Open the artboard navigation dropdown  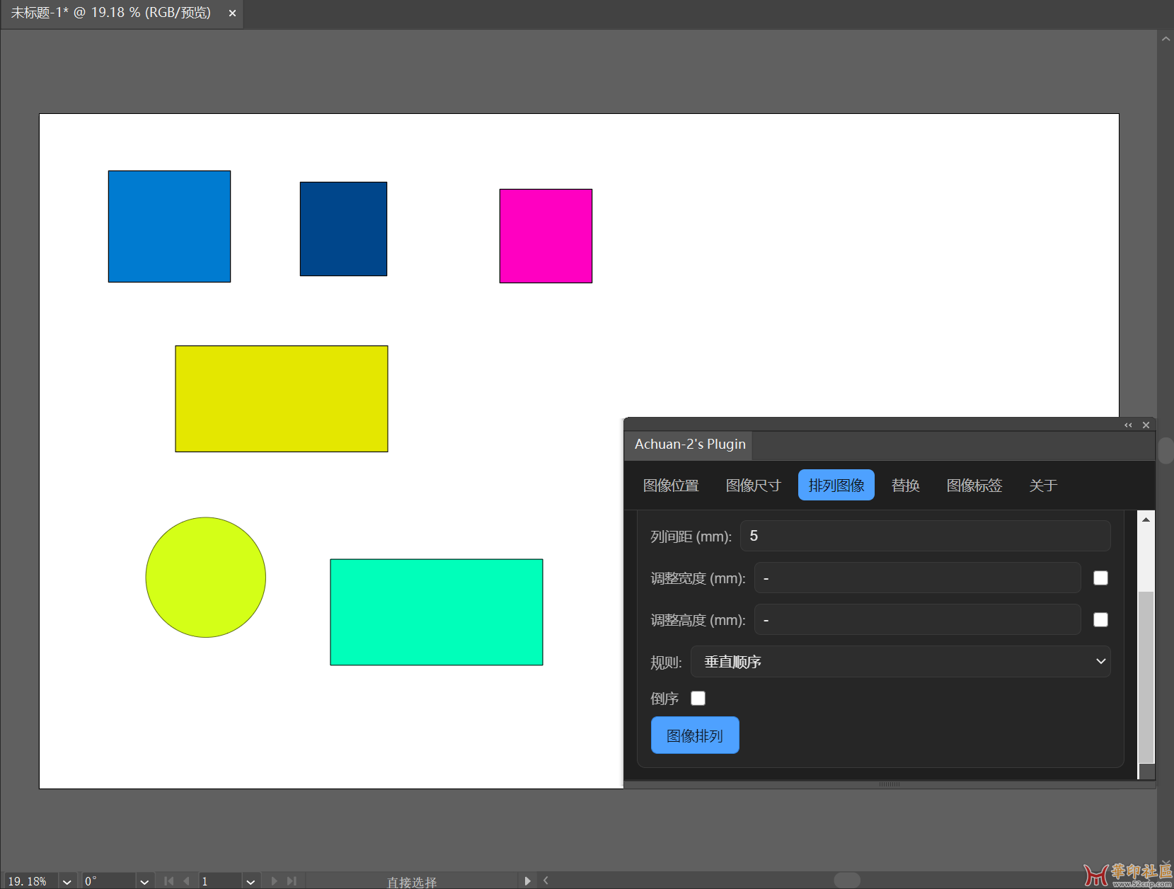click(251, 881)
